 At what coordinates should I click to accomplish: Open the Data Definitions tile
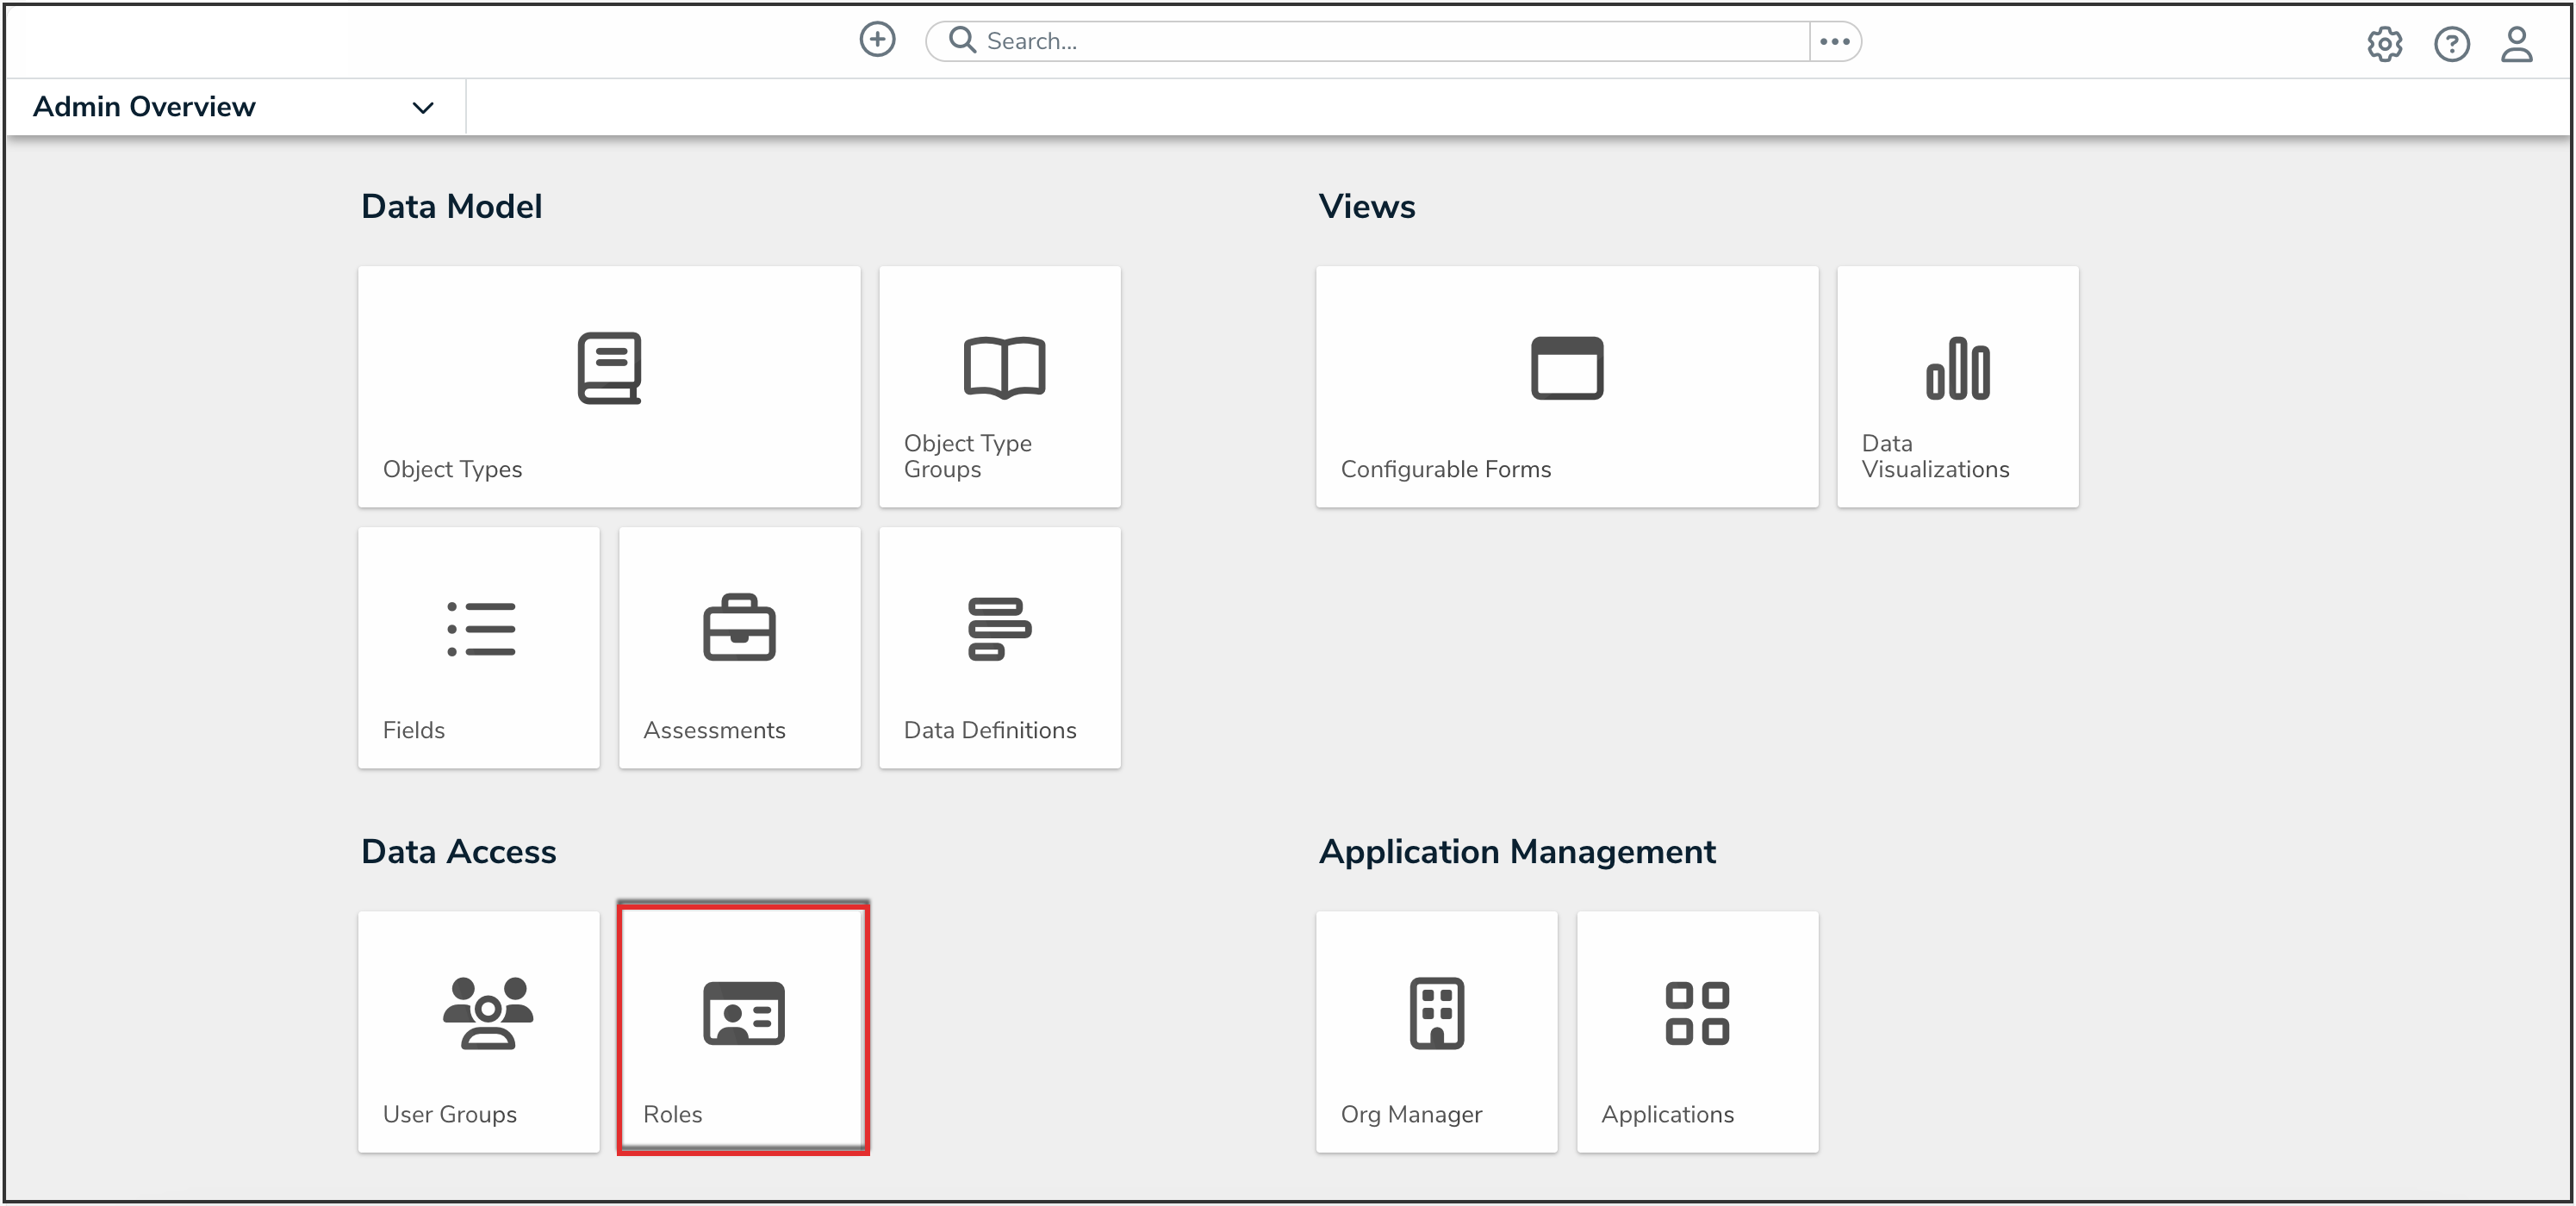coord(999,647)
